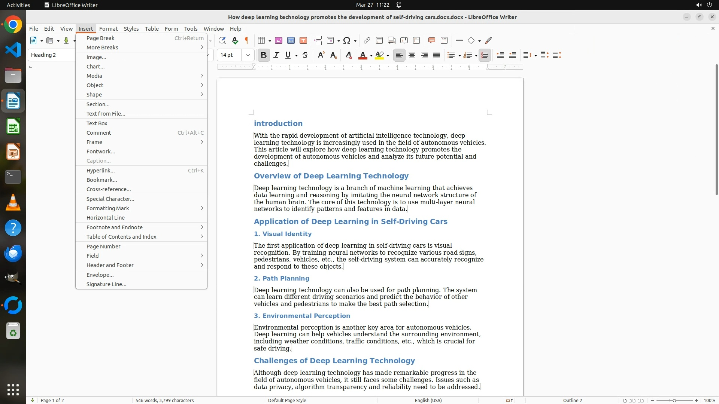The height and width of the screenshot is (404, 719).
Task: Click the Insert Image toolbar icon
Action: click(279, 40)
